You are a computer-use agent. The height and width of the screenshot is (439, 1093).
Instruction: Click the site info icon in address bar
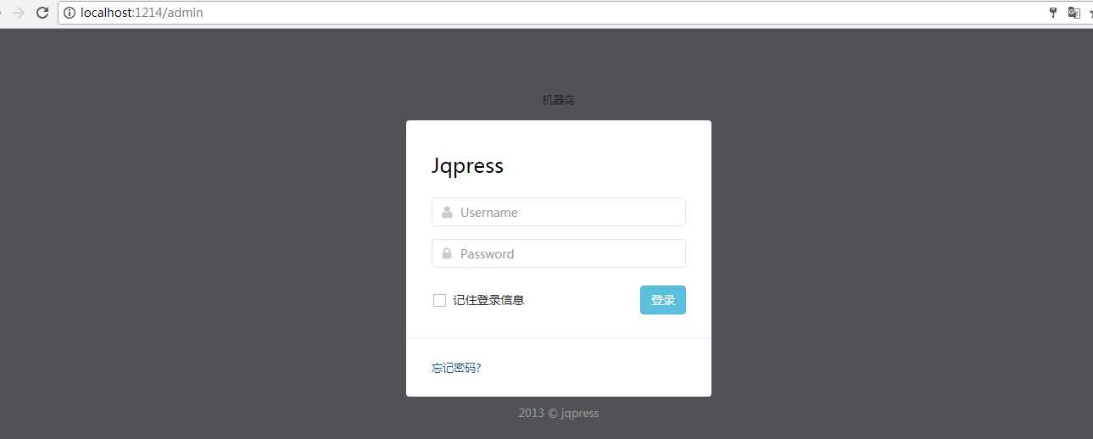point(70,13)
